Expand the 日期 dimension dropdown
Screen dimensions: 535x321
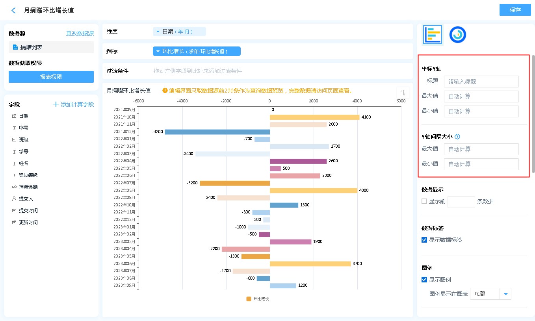[x=158, y=32]
